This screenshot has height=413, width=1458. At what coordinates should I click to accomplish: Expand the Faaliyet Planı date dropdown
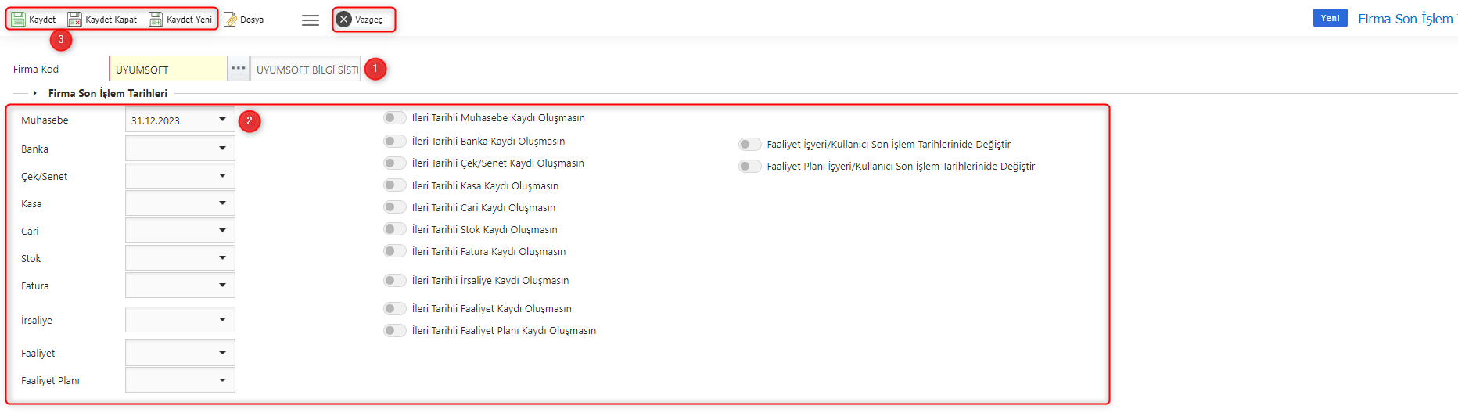tap(222, 380)
